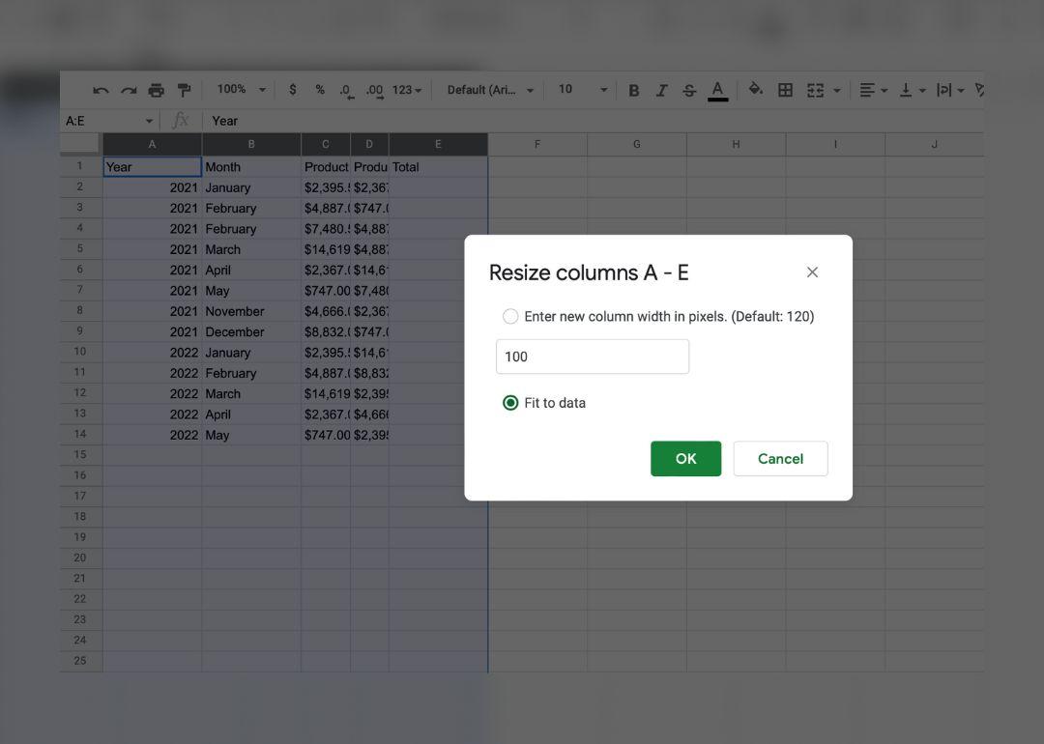
Task: Open the fill color bucket
Action: [755, 90]
